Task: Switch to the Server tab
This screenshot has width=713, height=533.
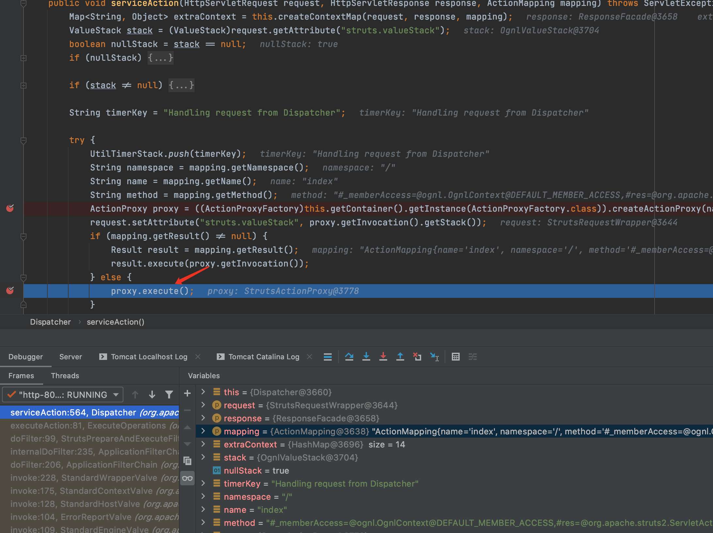Action: [x=71, y=357]
